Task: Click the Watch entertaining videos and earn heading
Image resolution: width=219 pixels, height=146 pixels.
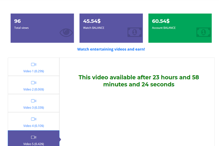Action: pyautogui.click(x=111, y=49)
